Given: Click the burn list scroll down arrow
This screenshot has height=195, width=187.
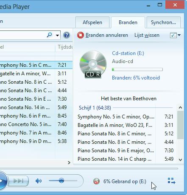Looking at the screenshot, I should click(x=180, y=159).
